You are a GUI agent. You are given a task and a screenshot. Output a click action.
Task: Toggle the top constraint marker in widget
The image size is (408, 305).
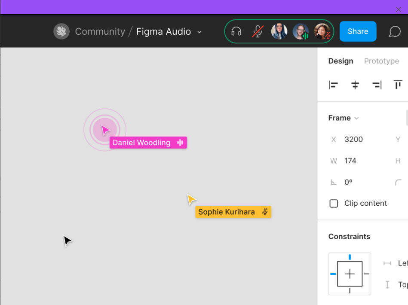coord(350,257)
